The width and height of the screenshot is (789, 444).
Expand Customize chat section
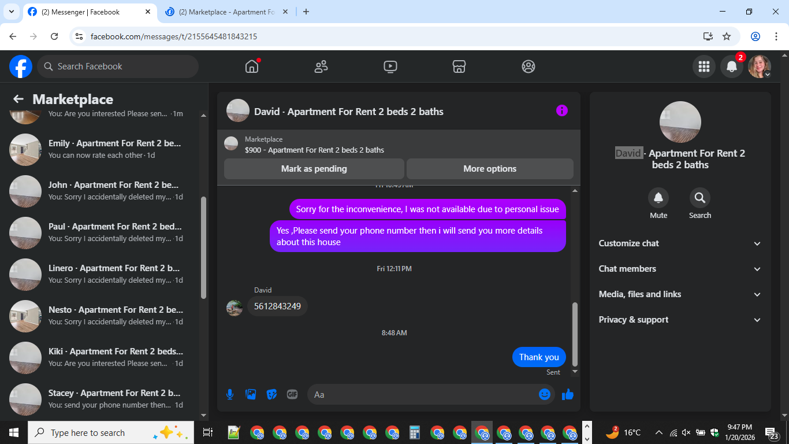680,243
